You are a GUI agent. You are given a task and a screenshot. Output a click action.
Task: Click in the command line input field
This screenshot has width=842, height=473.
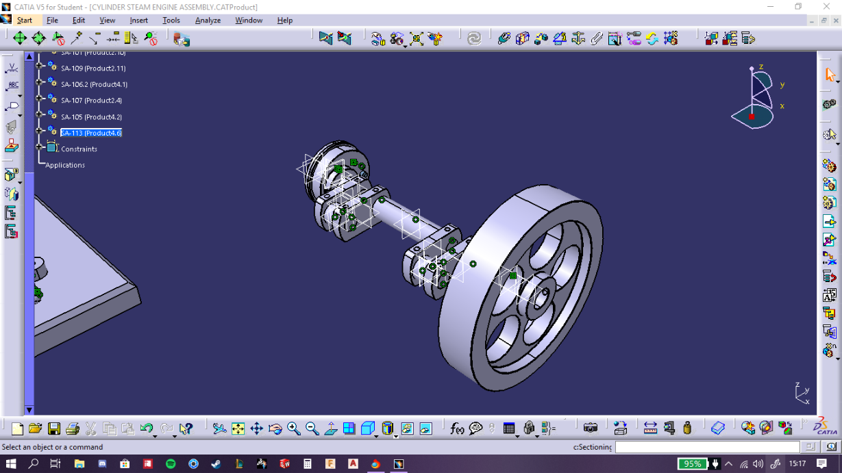click(x=707, y=447)
